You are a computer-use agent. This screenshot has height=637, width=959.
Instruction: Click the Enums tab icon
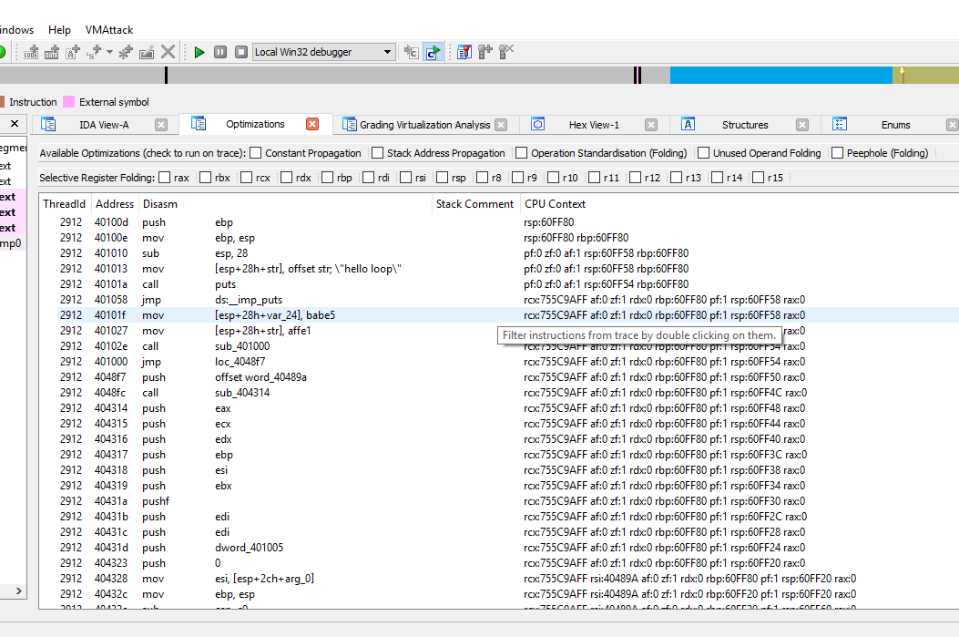point(840,124)
